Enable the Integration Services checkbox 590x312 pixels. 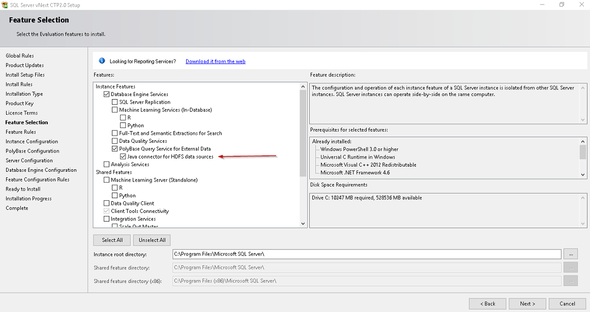[106, 219]
